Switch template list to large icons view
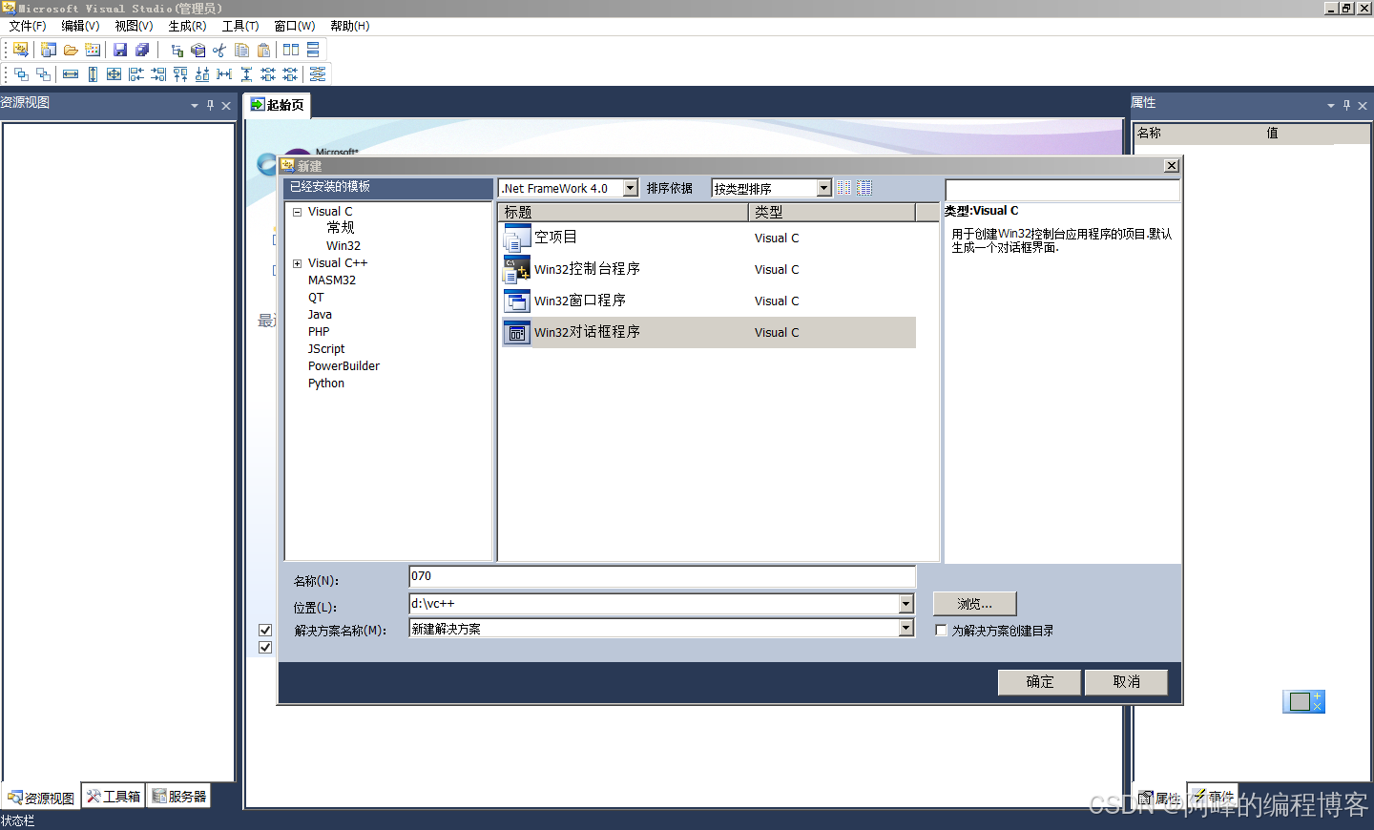Viewport: 1374px width, 830px height. click(843, 188)
